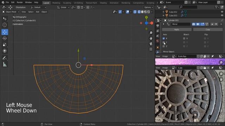225x126 pixels.
Task: Switch to the Shading workspace tab
Action: point(103,3)
